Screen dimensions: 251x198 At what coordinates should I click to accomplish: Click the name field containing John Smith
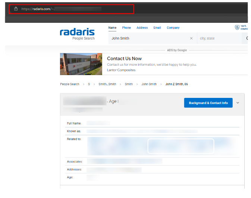click(x=149, y=38)
